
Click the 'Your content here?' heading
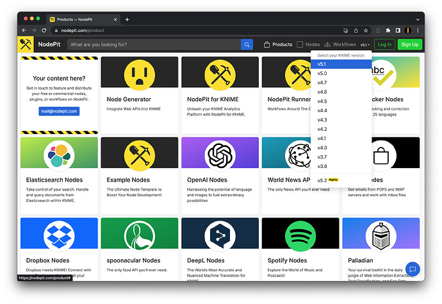pyautogui.click(x=59, y=78)
